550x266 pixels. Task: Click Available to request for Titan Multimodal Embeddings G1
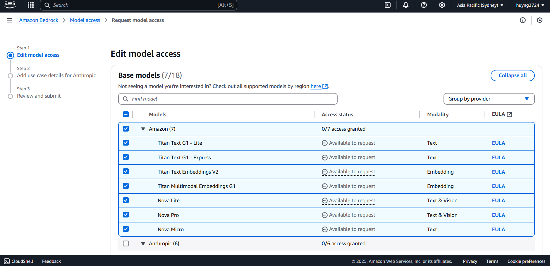(x=352, y=186)
